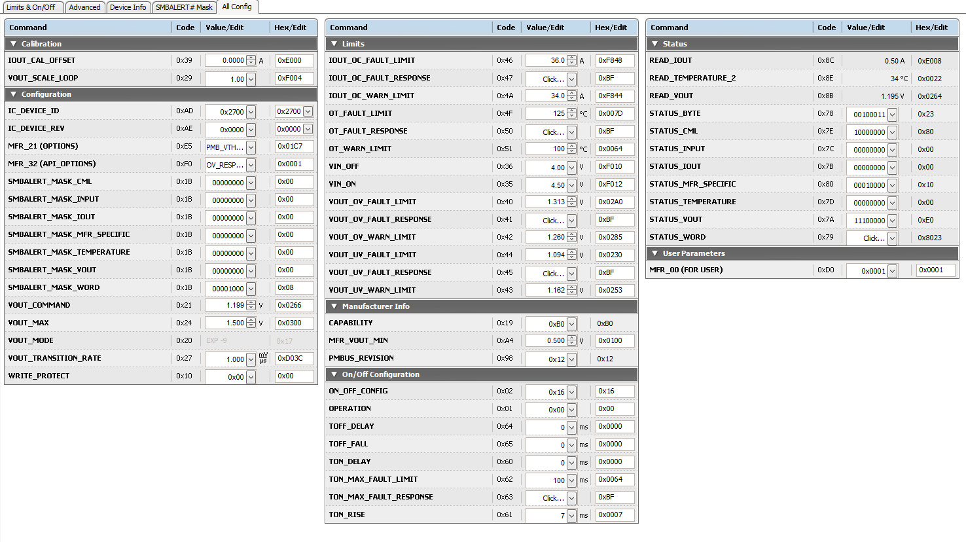Switch to the SMBALERT# Mask tab
Screen dimensions: 966x542
coord(184,7)
